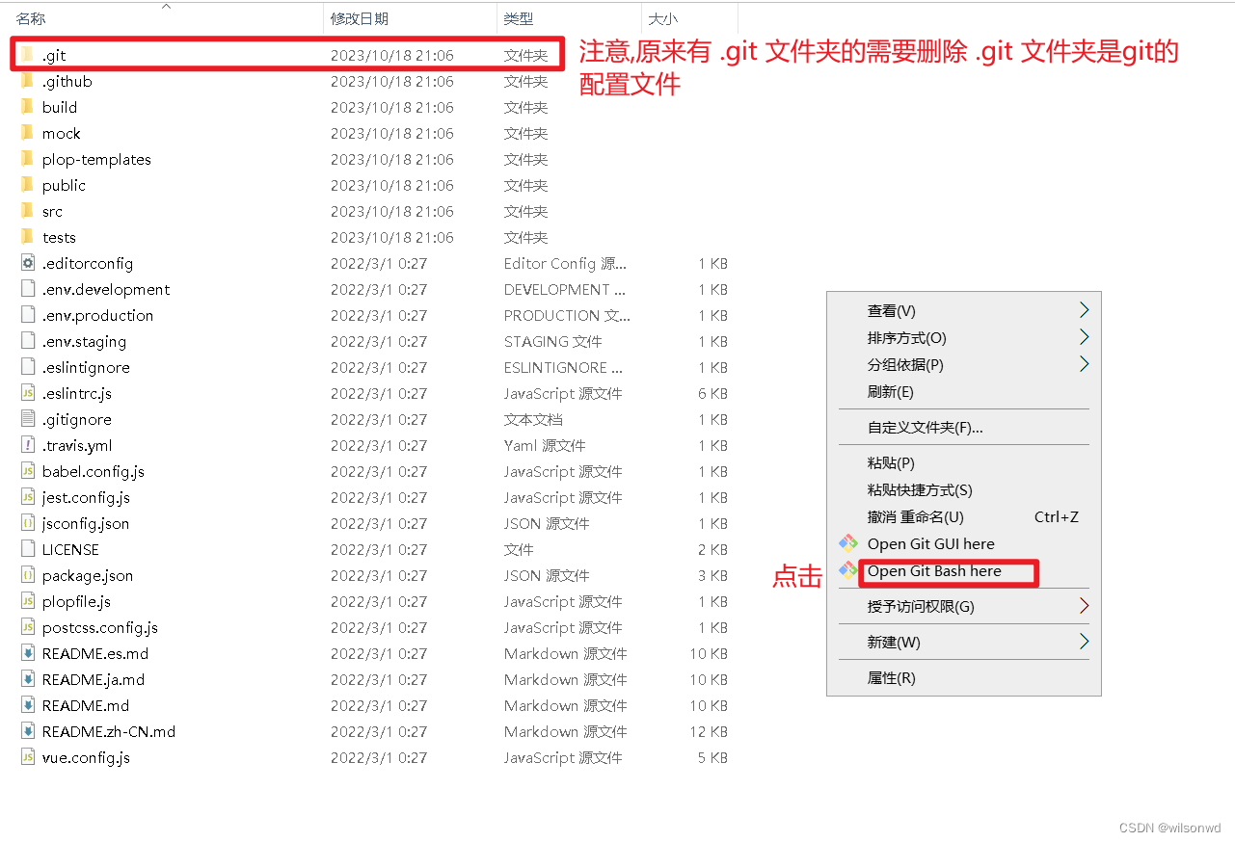Choose 自定义文件夹(F)... menu entry
This screenshot has height=842, width=1235.
point(925,427)
